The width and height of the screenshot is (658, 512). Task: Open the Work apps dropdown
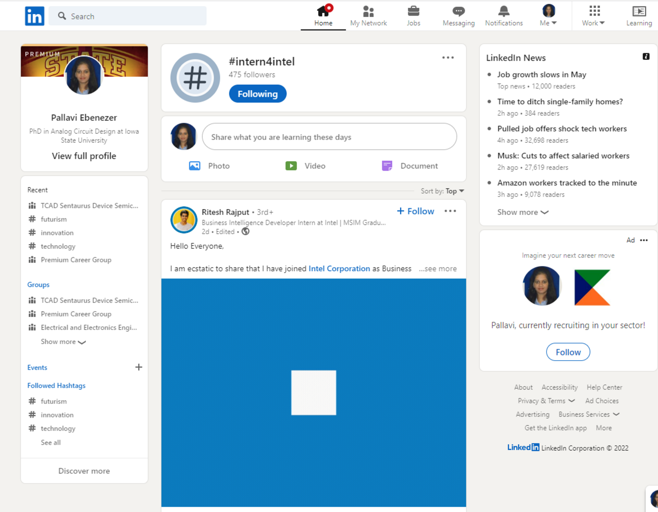coord(593,16)
